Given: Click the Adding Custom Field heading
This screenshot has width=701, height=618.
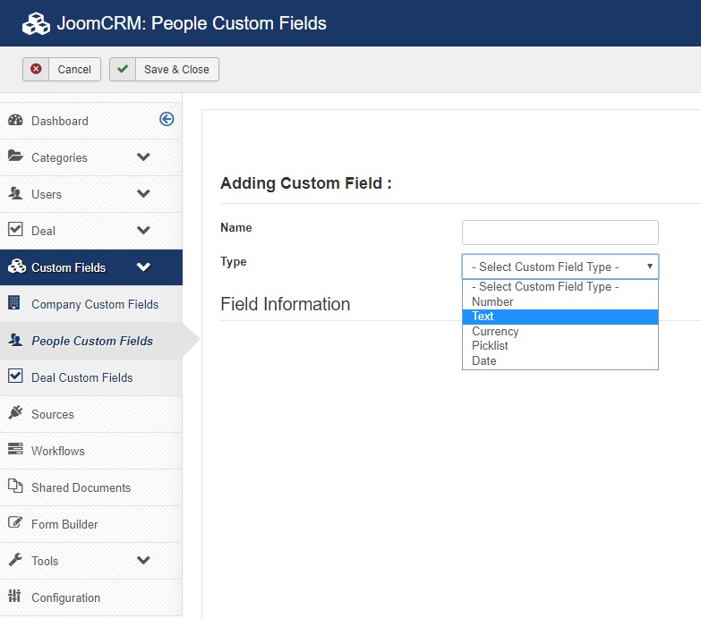Looking at the screenshot, I should point(306,183).
